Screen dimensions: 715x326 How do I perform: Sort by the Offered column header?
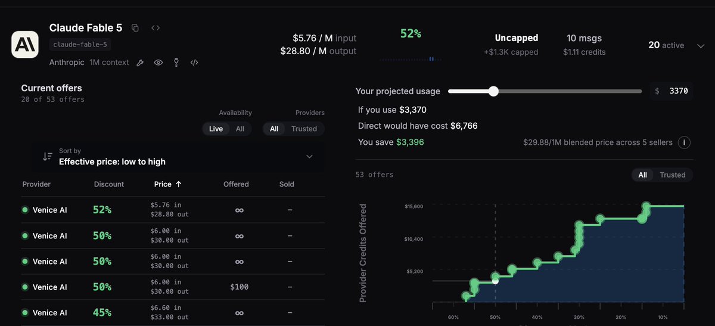click(x=236, y=184)
